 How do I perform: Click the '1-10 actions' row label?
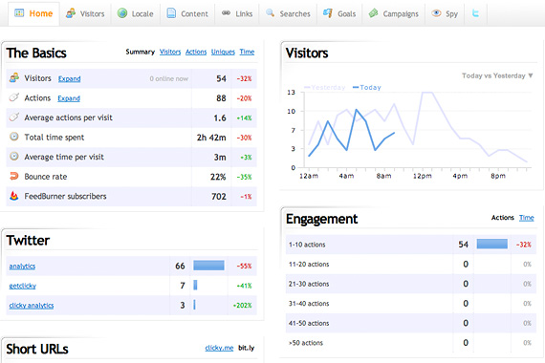point(307,245)
